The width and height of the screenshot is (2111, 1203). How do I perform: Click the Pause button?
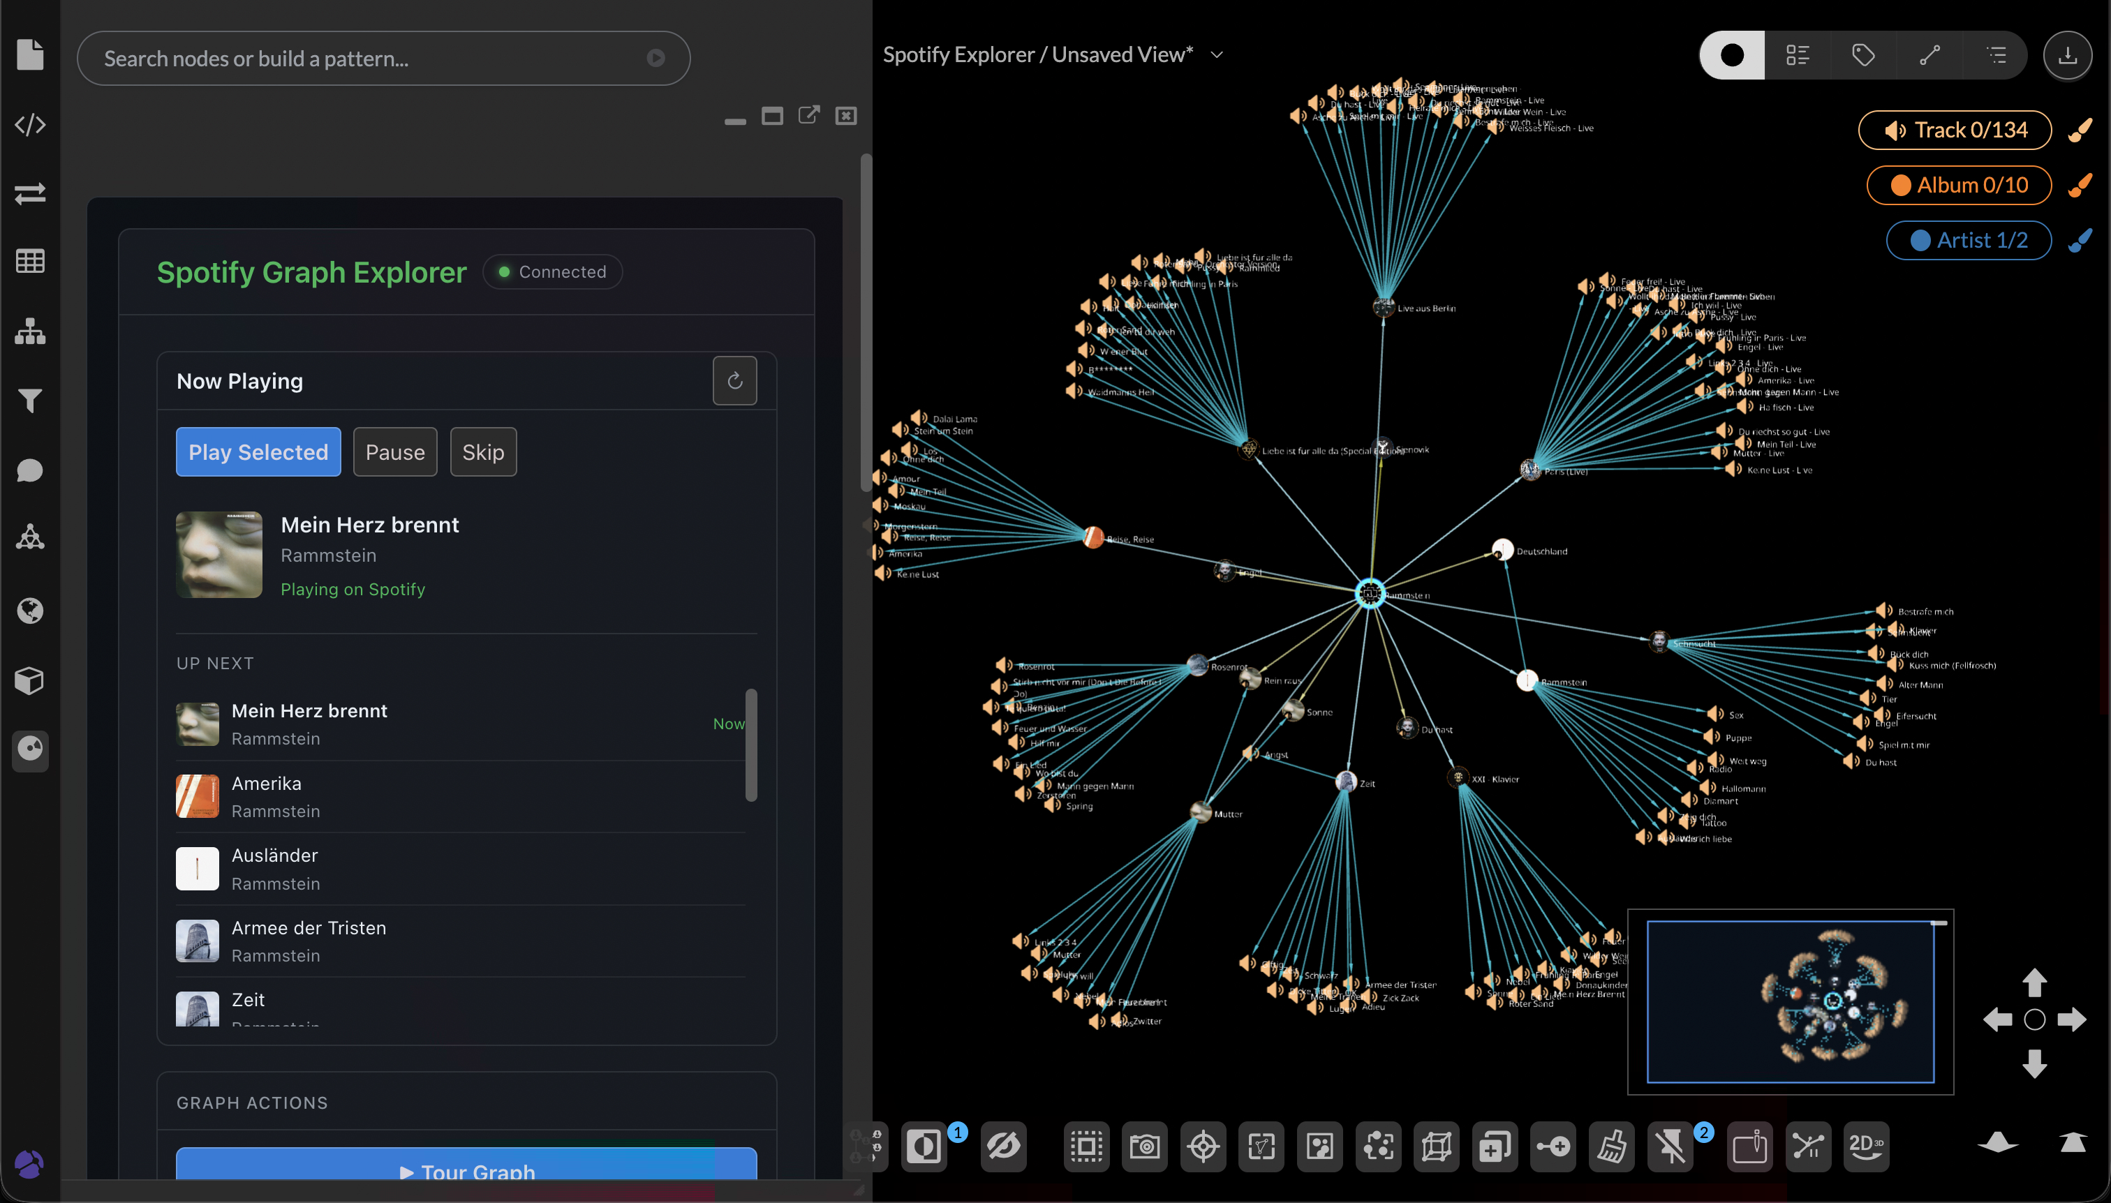[395, 452]
